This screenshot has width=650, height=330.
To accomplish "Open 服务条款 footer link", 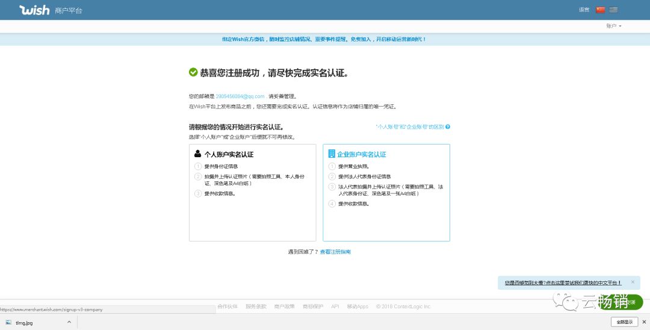I will coord(256,307).
